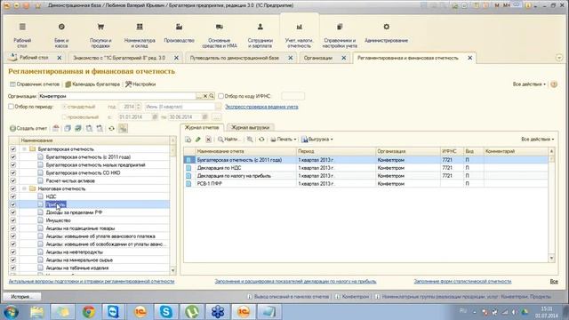Select Доходы за пределами РФ tree item
Image resolution: width=569 pixels, height=320 pixels.
pyautogui.click(x=74, y=212)
